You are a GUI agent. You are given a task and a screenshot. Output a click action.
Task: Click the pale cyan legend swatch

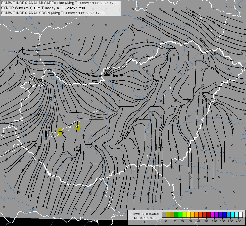coord(237,215)
